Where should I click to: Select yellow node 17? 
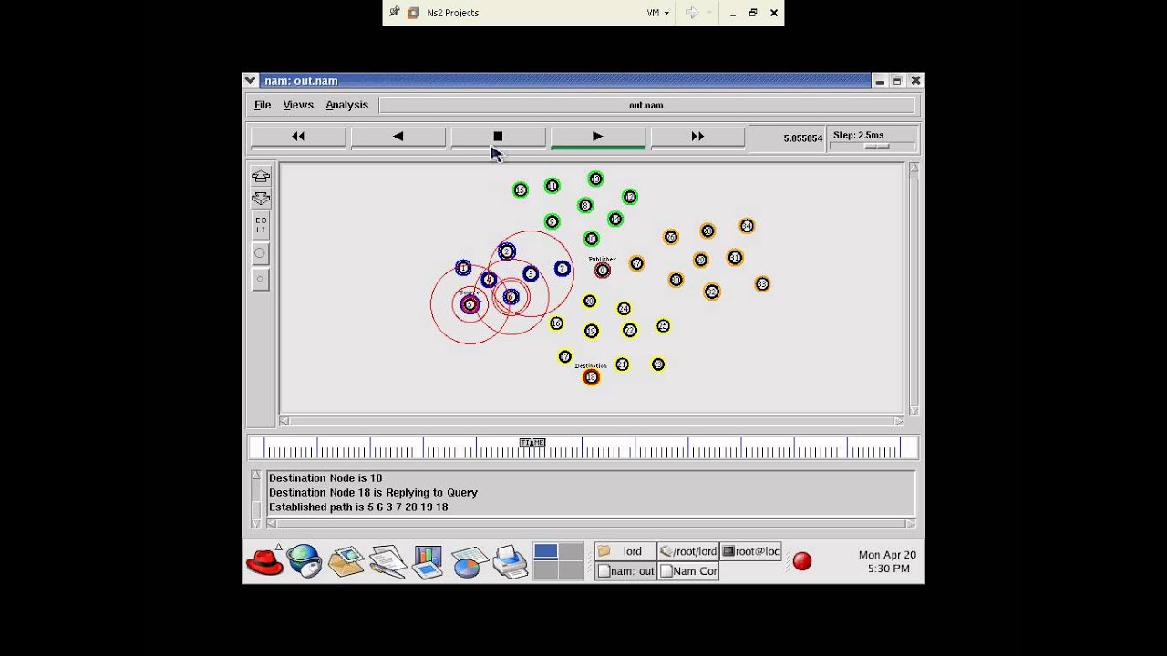(x=565, y=357)
